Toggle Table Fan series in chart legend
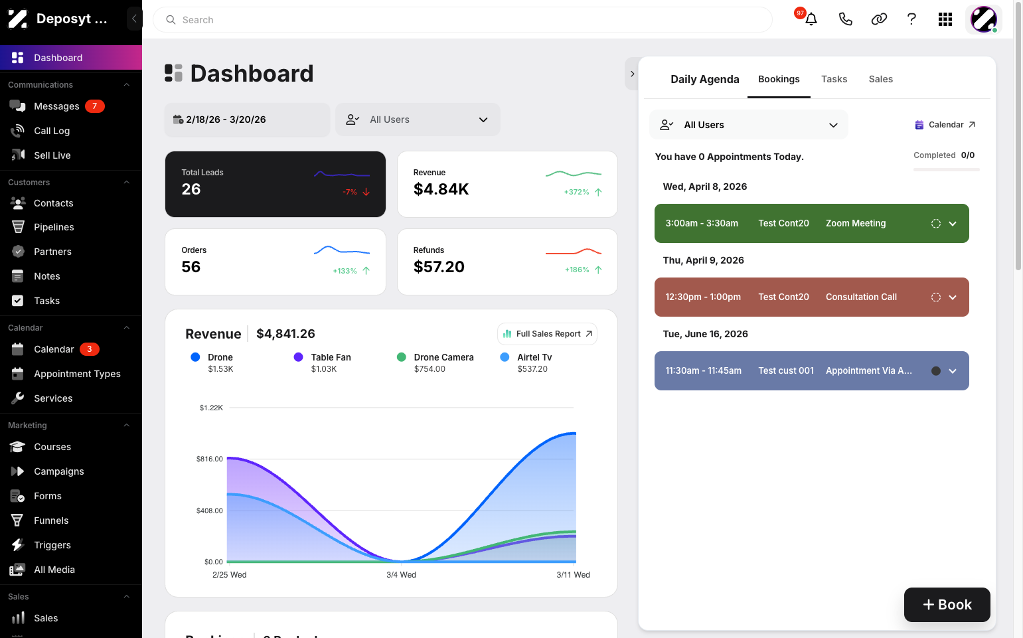The image size is (1023, 638). pyautogui.click(x=322, y=362)
